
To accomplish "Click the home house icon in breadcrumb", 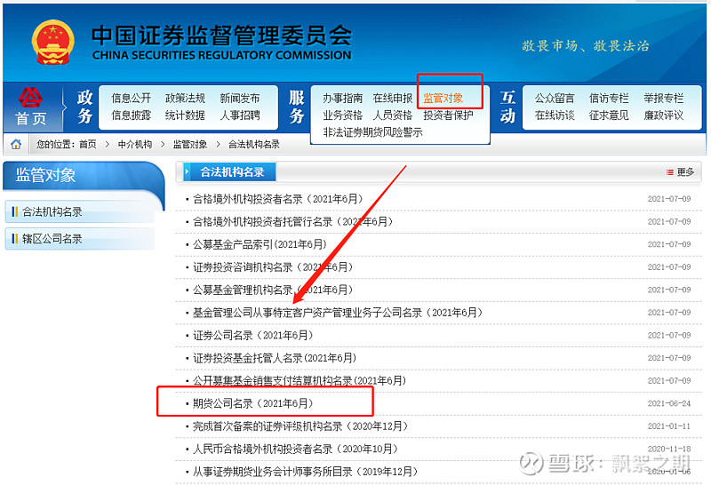I will tap(16, 144).
